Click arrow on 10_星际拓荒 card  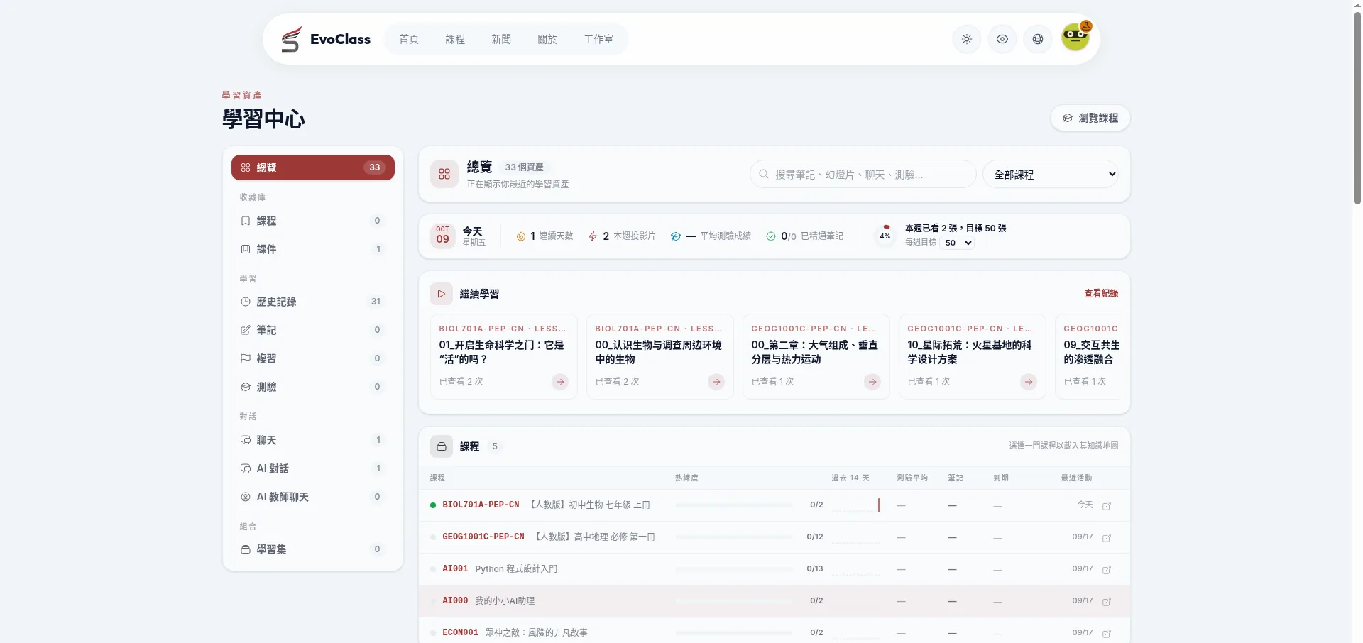pos(1029,382)
